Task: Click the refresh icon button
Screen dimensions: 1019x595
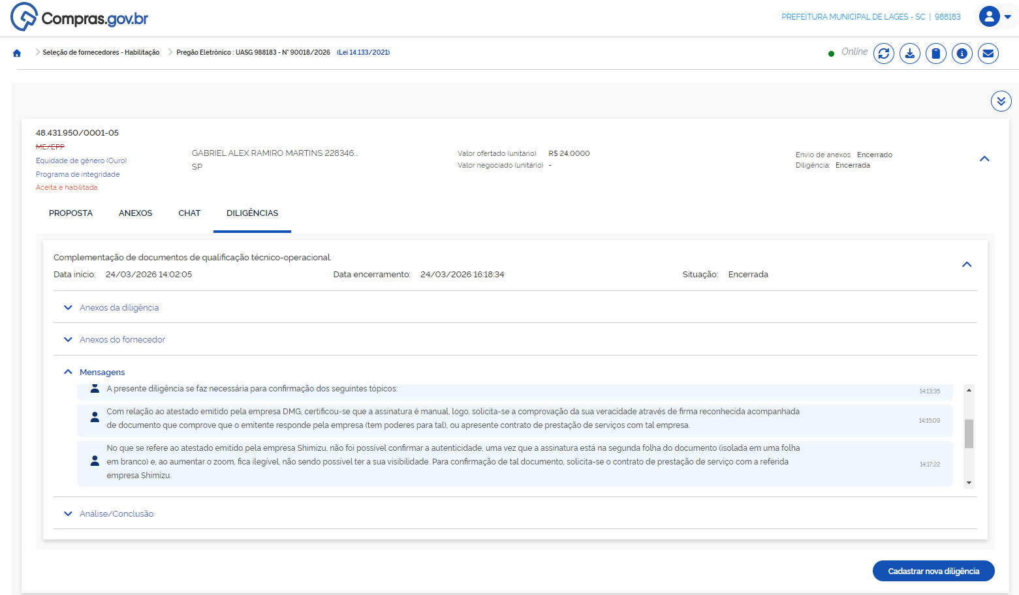Action: click(884, 53)
